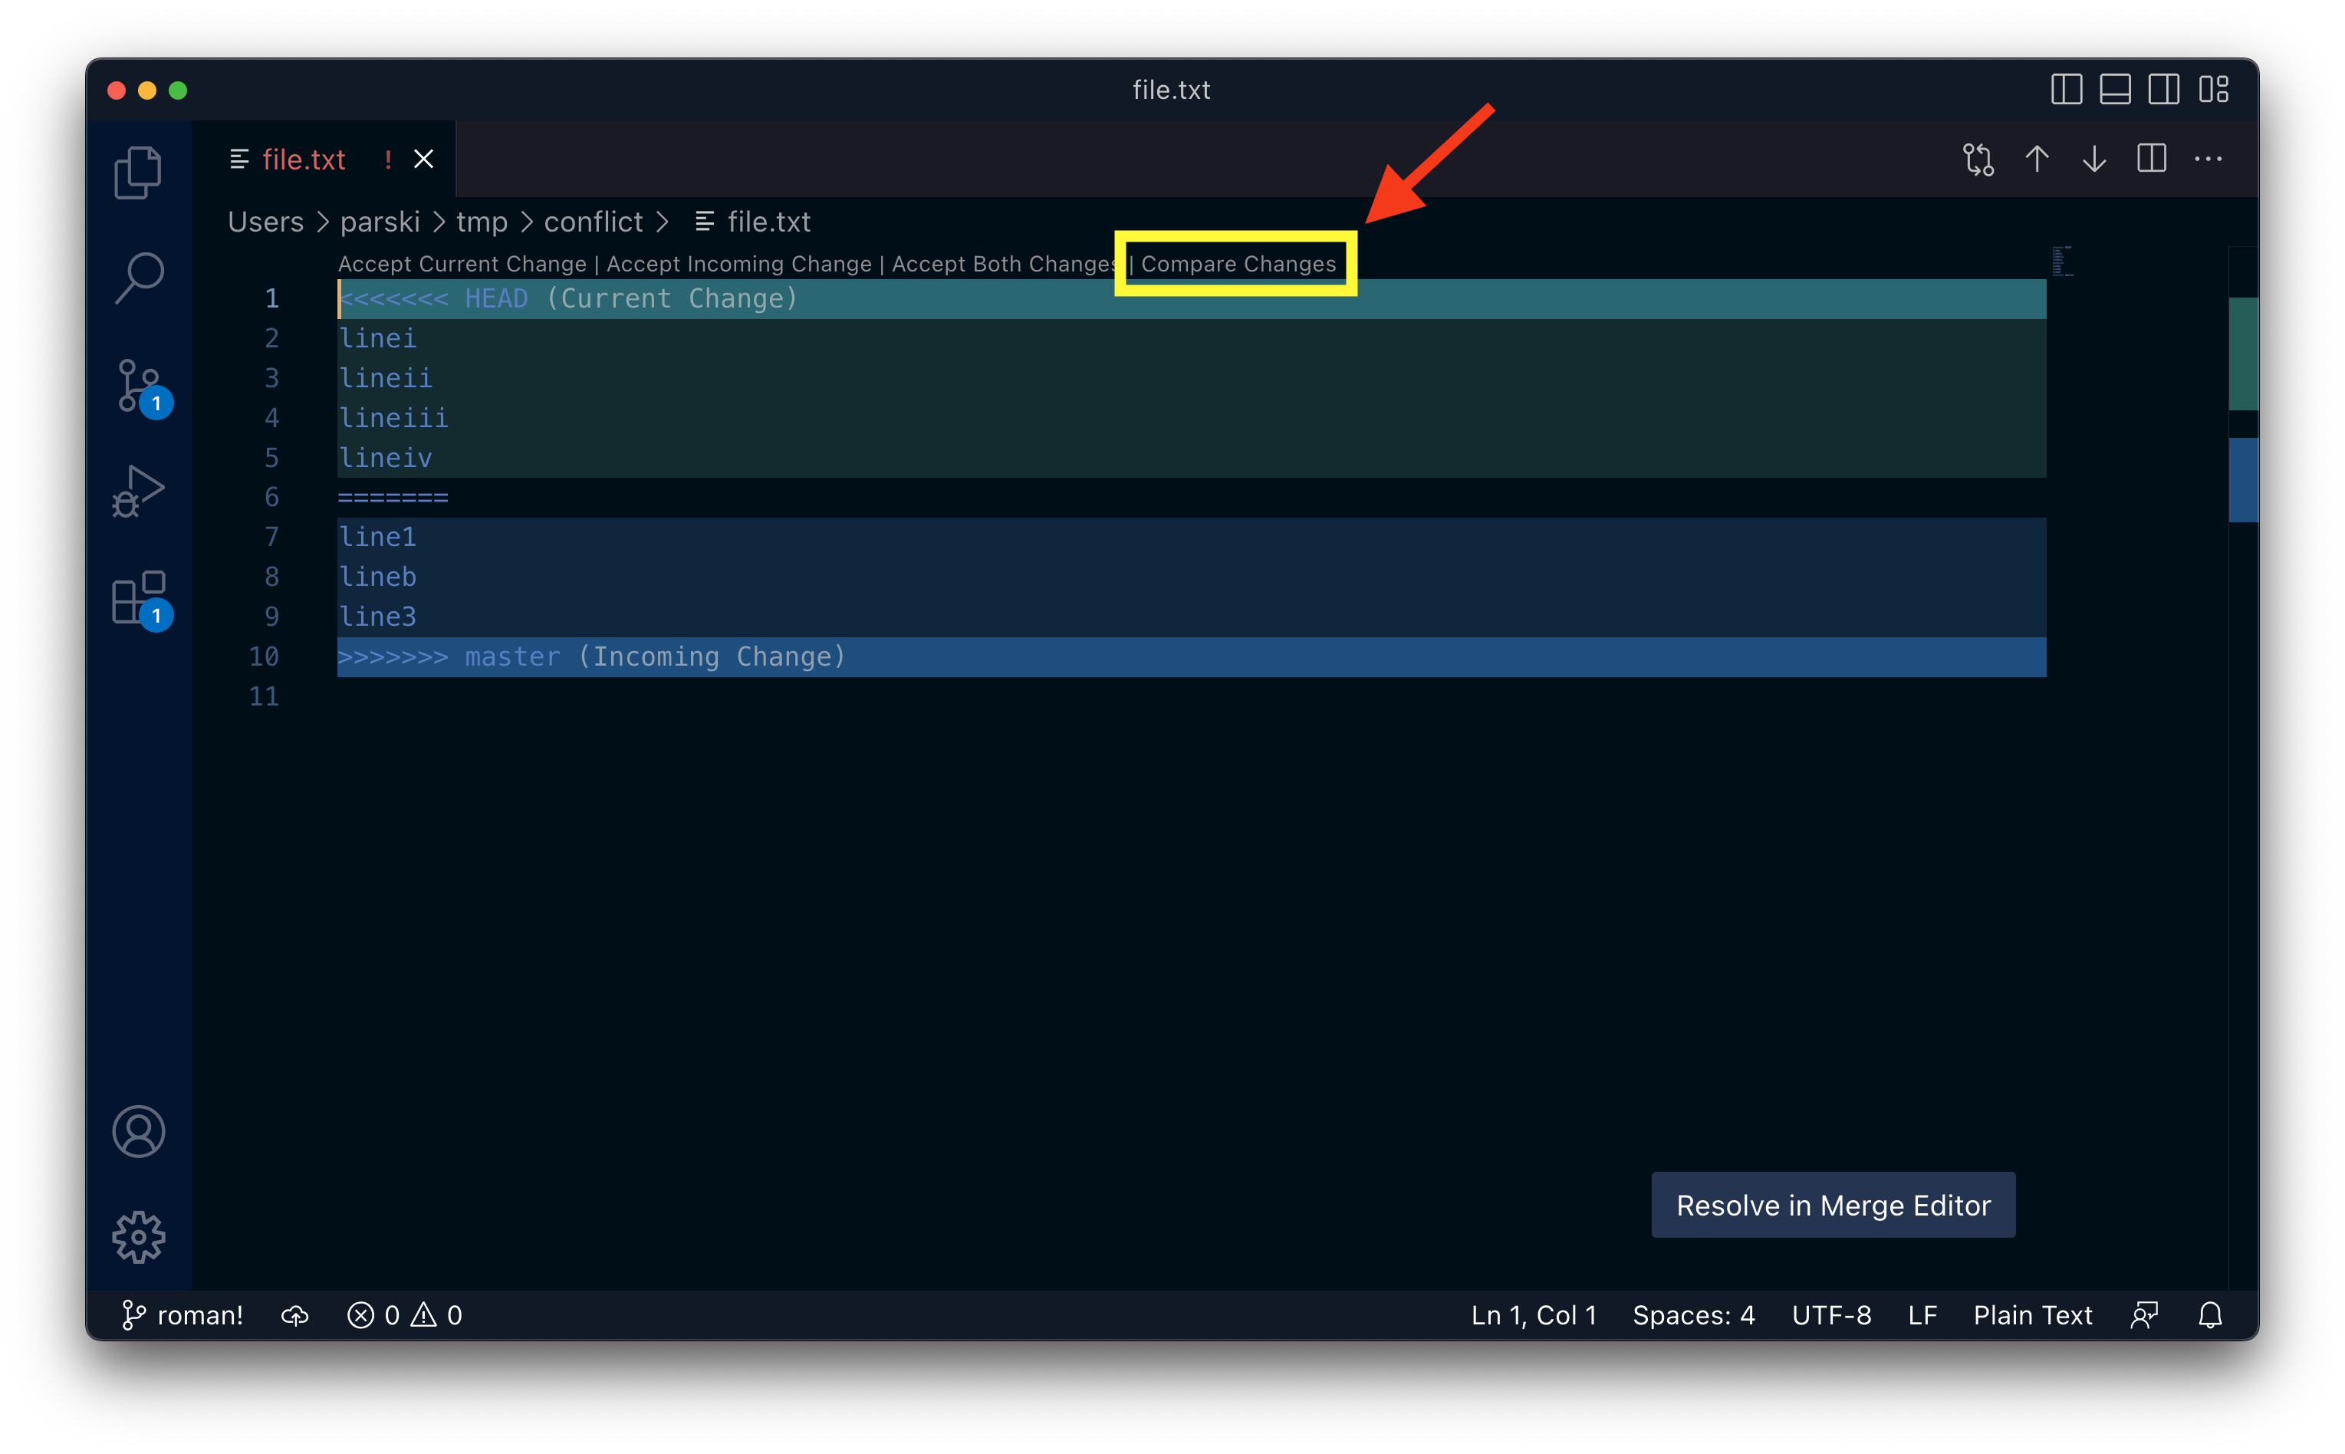Split the editor using the toolbar icon

click(x=2152, y=159)
